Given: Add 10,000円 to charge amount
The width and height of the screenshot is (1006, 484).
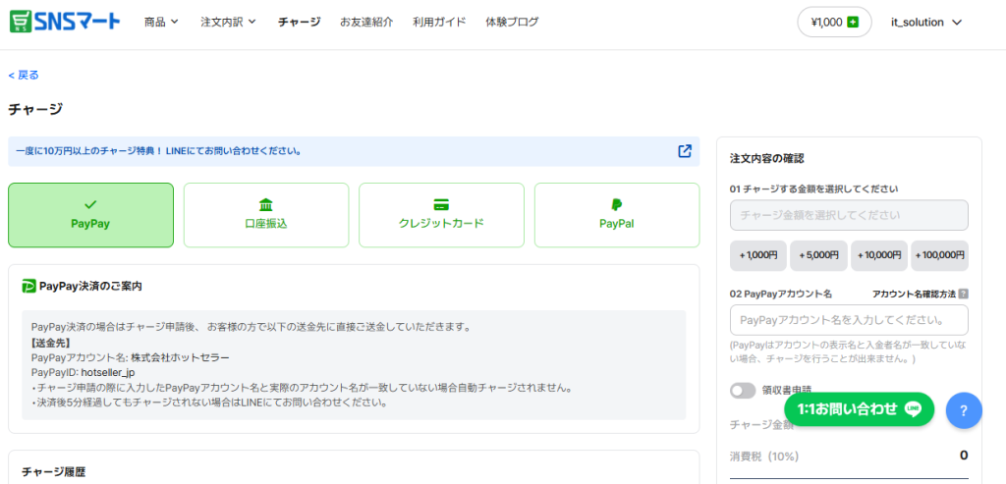Looking at the screenshot, I should coord(879,255).
